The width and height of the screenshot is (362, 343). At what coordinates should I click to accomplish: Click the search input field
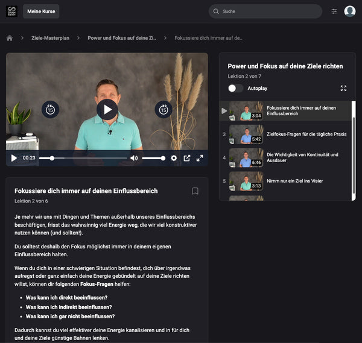[x=268, y=11]
